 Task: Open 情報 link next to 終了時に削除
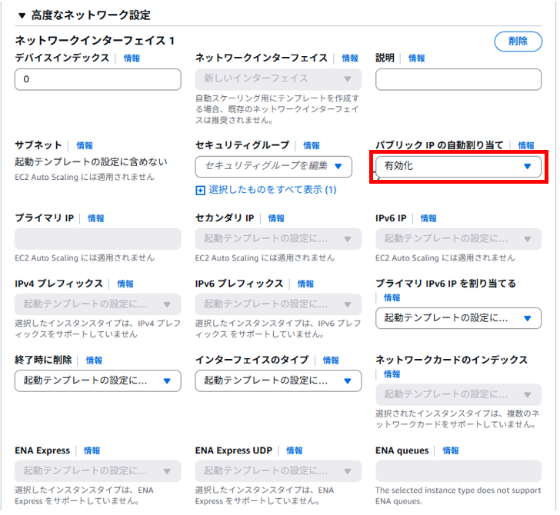95,360
